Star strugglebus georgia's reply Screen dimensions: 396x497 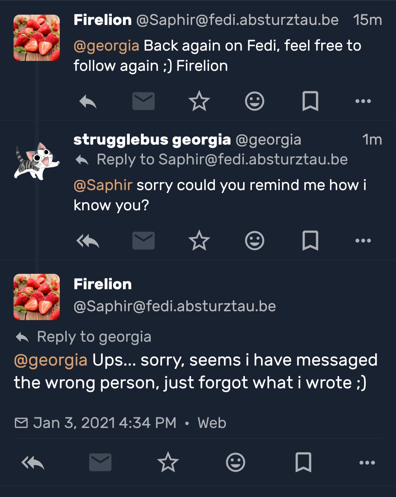point(199,241)
